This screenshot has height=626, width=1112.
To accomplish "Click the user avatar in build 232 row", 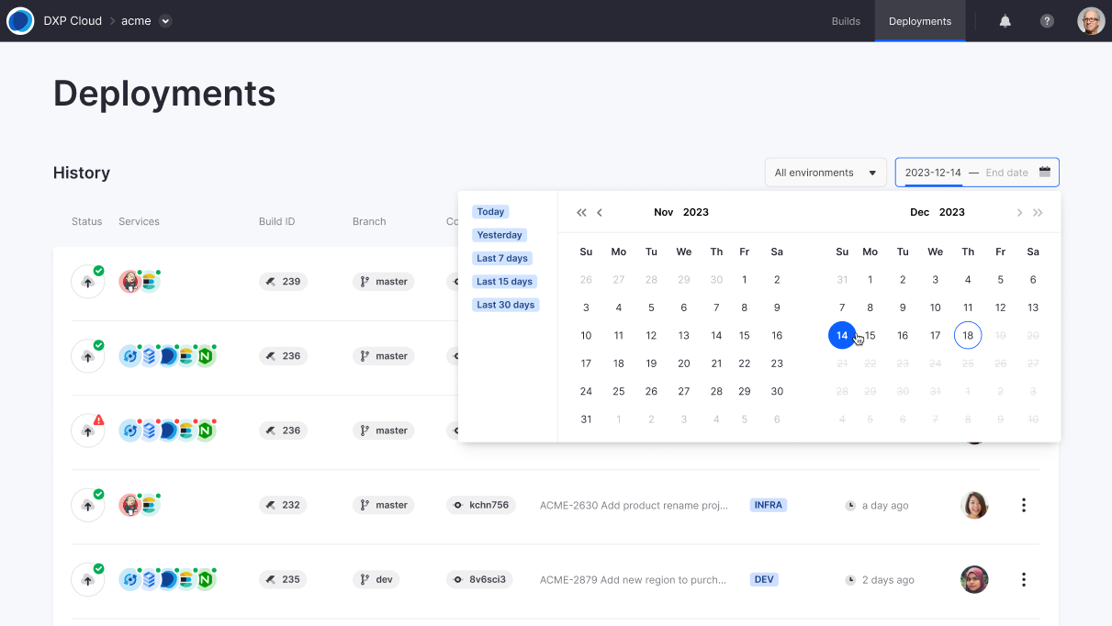I will click(974, 505).
